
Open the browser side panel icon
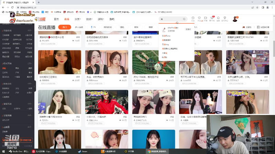tap(263, 7)
